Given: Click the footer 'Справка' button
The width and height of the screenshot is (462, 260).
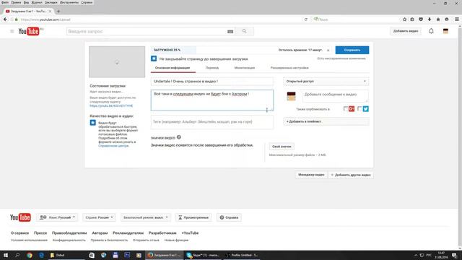Looking at the screenshot, I should 229,217.
